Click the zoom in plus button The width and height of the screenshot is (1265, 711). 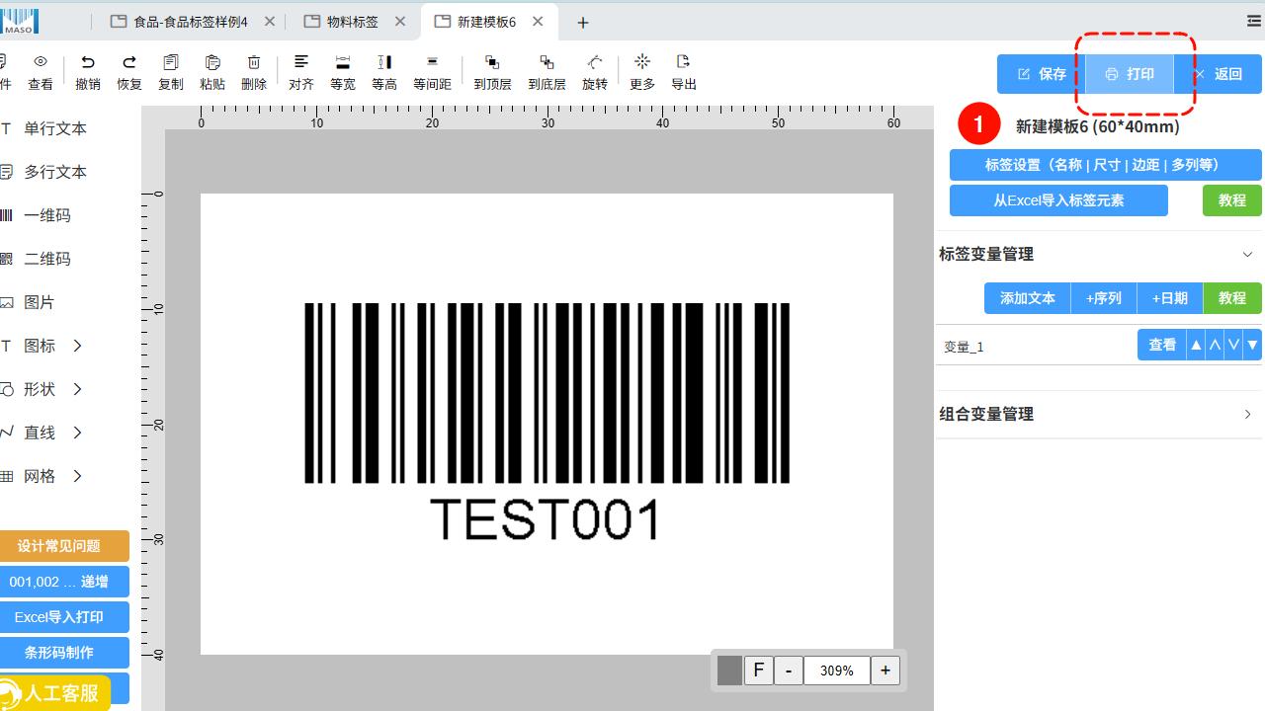click(885, 671)
